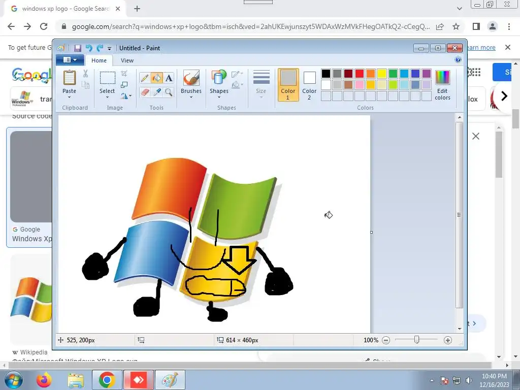Select the Pencil tool in Paint

pos(145,78)
